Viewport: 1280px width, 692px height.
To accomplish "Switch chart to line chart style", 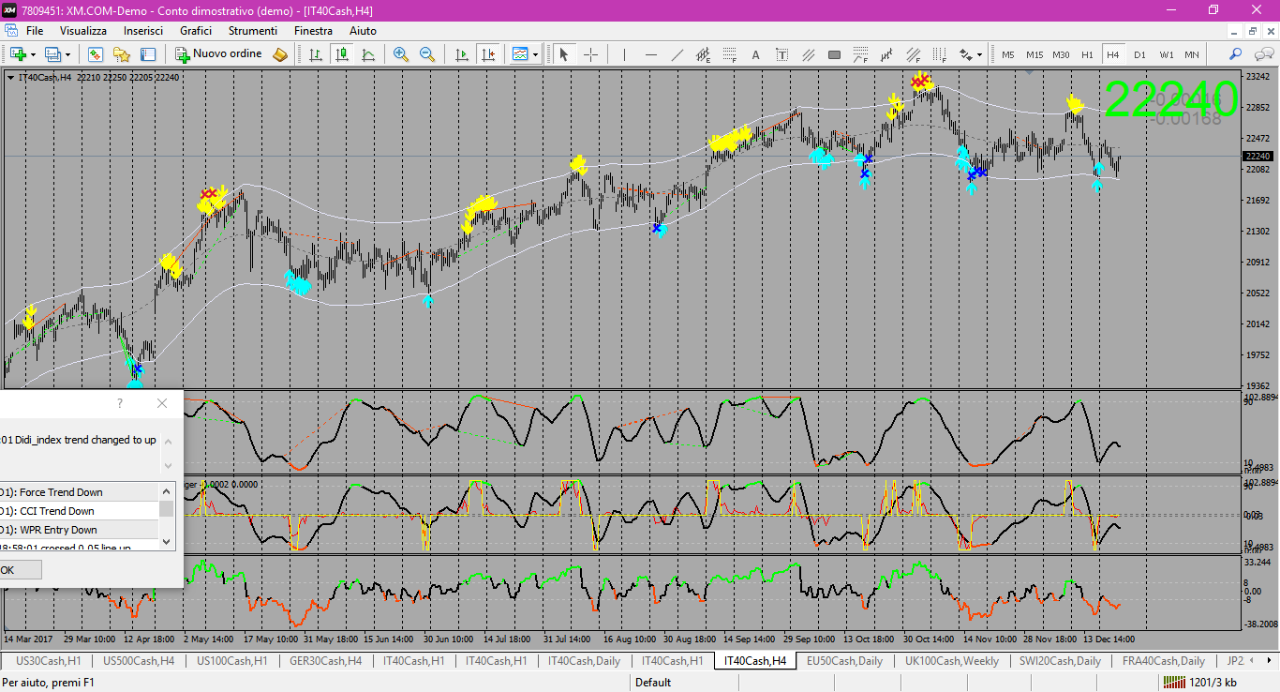I will [368, 54].
